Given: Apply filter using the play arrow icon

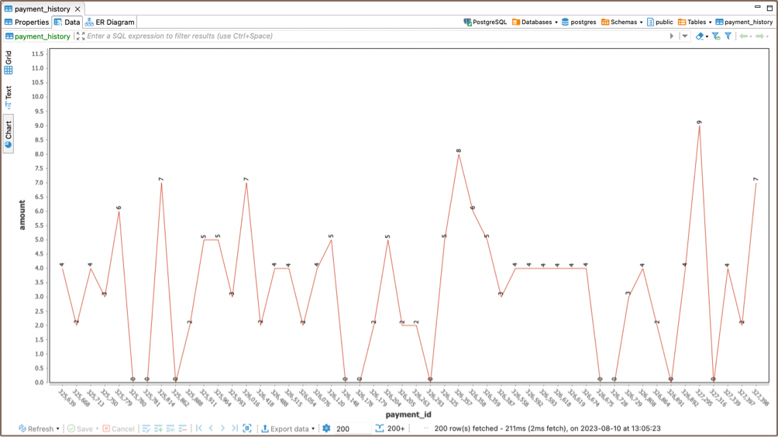Looking at the screenshot, I should click(x=672, y=36).
